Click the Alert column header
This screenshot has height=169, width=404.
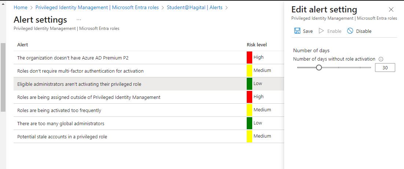(x=23, y=45)
